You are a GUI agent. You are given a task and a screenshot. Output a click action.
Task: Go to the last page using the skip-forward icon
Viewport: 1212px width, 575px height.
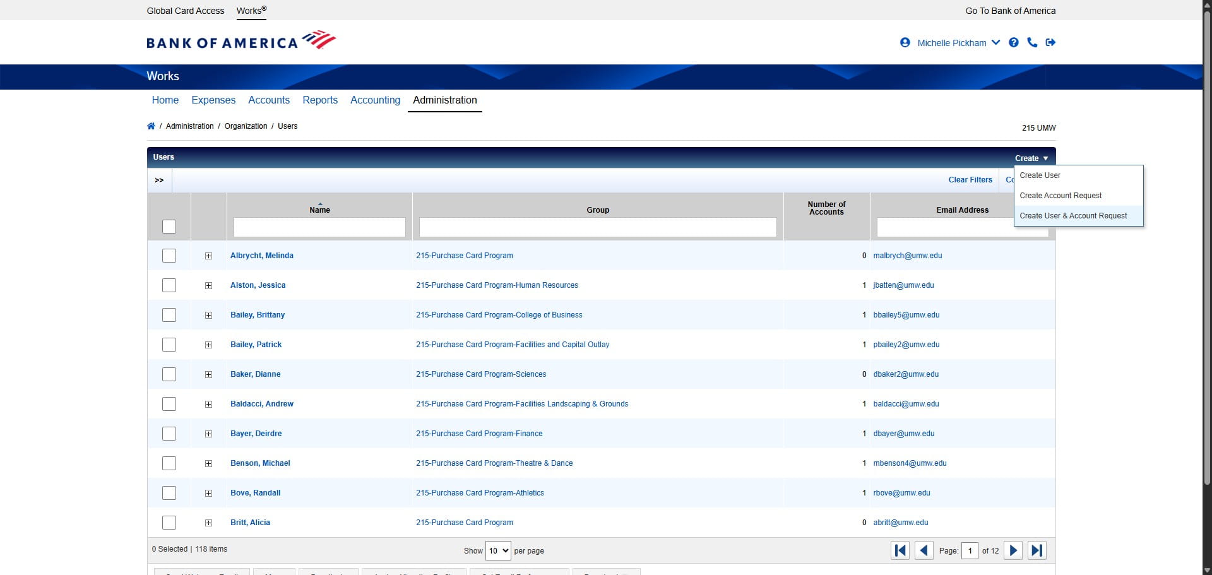click(1037, 550)
